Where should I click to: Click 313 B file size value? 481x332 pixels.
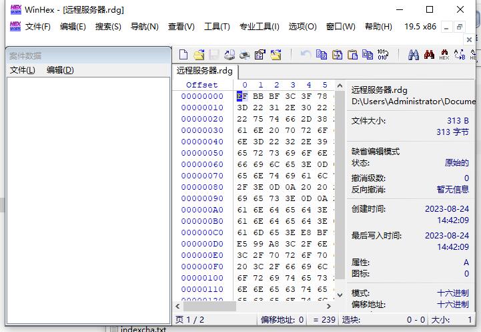click(458, 121)
